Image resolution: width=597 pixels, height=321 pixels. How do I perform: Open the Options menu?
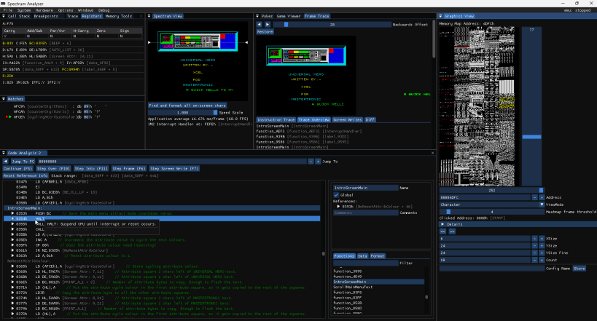point(66,10)
